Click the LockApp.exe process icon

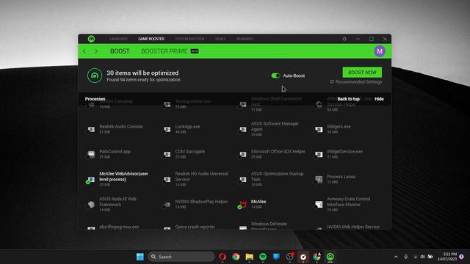tap(167, 129)
